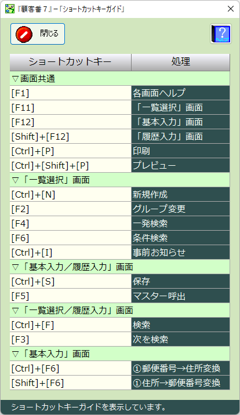Click the ①郵便番号→住所変換 cell
This screenshot has height=415, width=240.
point(180,369)
